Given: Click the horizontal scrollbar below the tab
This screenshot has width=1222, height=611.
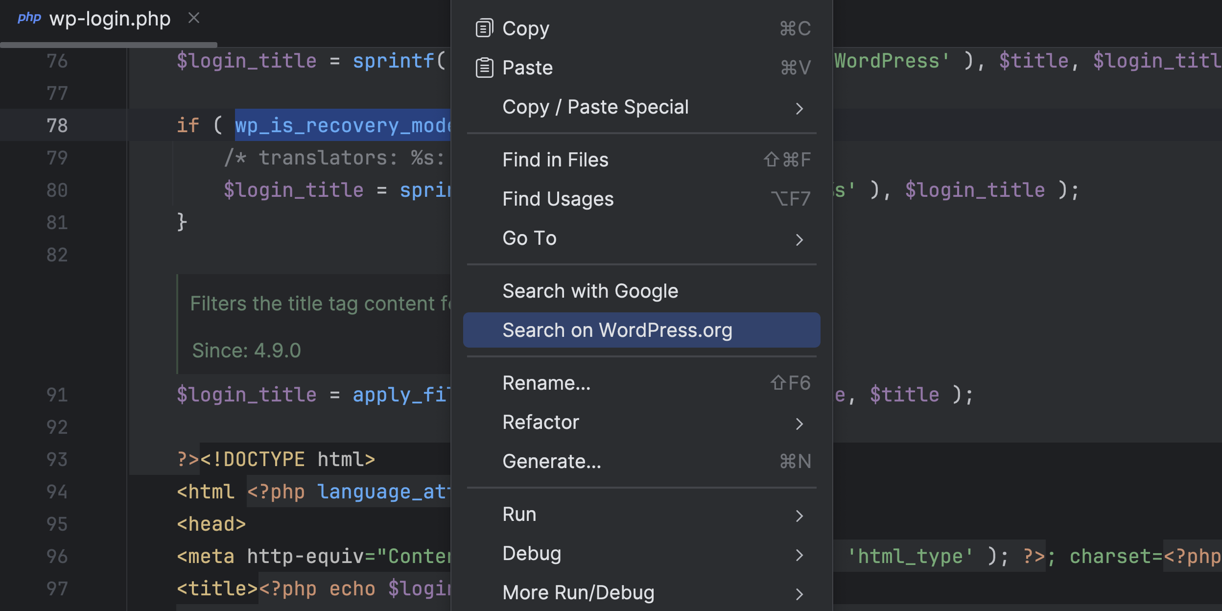Looking at the screenshot, I should point(108,45).
